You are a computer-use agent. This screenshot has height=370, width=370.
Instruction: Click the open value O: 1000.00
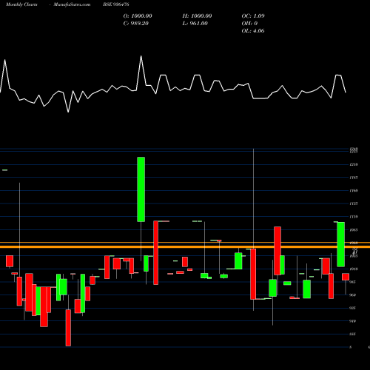(x=138, y=16)
